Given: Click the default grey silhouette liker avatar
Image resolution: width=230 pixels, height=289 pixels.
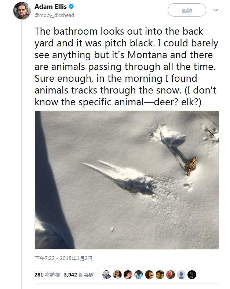Looking at the screenshot, I should pos(181,275).
